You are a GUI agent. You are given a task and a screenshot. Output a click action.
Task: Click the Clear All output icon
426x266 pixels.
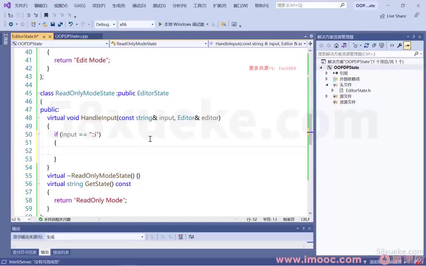[181, 237]
